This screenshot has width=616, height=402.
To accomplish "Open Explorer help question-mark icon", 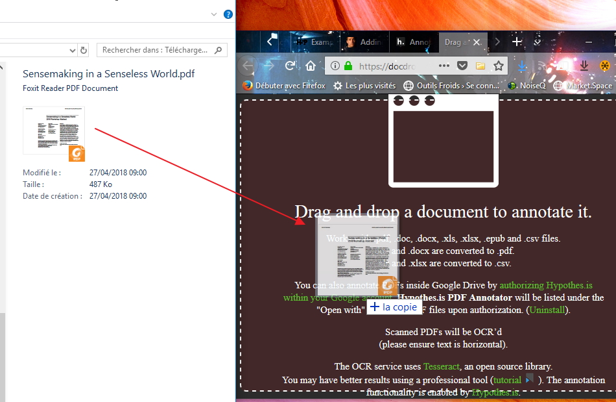I will pyautogui.click(x=228, y=14).
